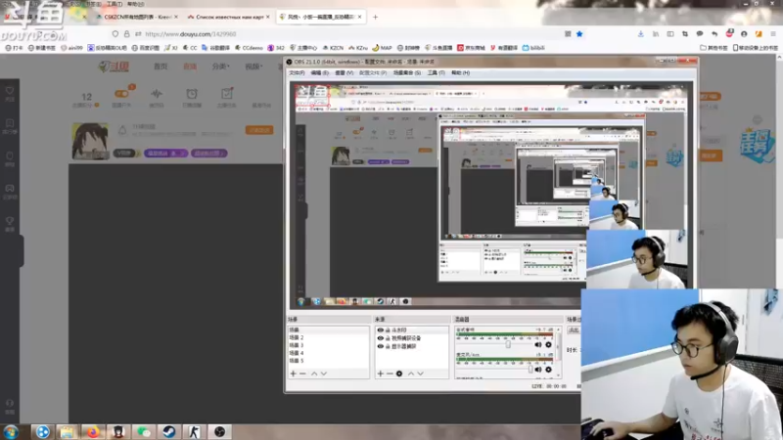Viewport: 783px width, 440px height.
Task: Toggle lock on the second source
Action: (x=388, y=338)
